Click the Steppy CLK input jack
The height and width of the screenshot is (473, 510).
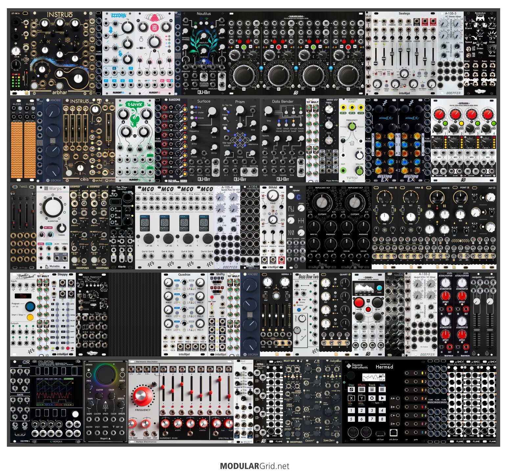54,282
